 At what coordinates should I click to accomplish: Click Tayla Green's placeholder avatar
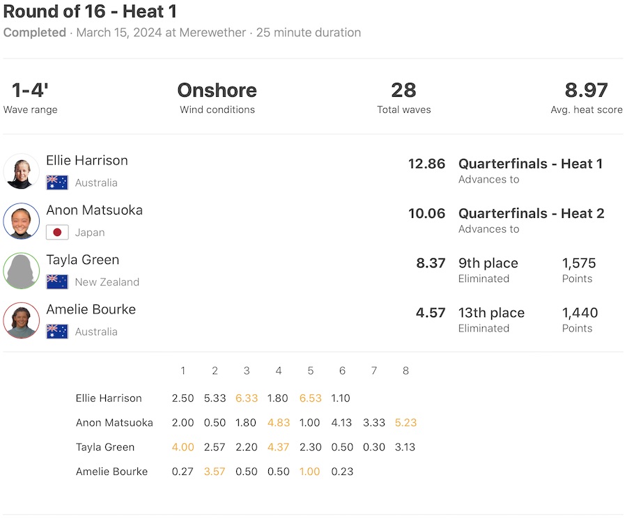pos(22,271)
